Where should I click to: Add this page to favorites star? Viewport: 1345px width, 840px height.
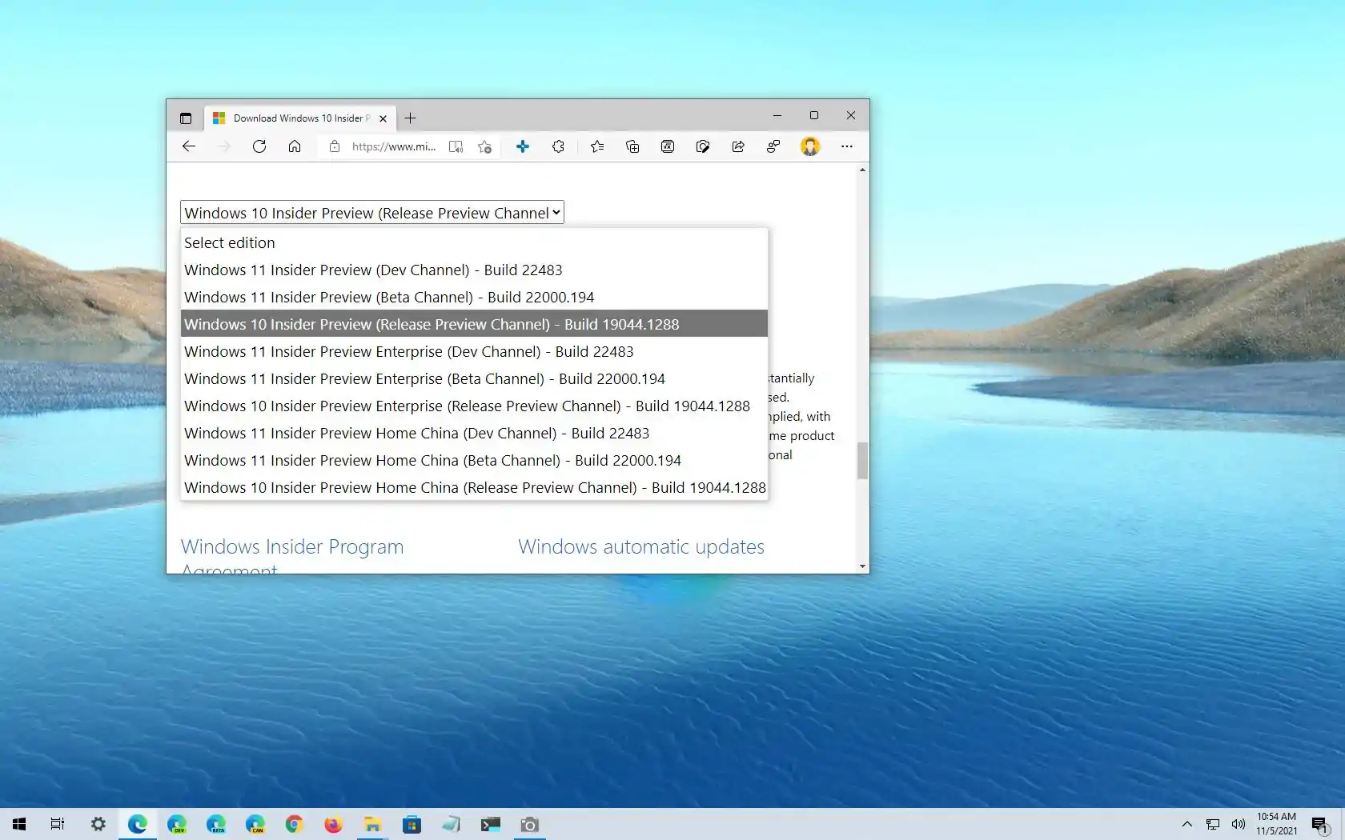pos(484,146)
